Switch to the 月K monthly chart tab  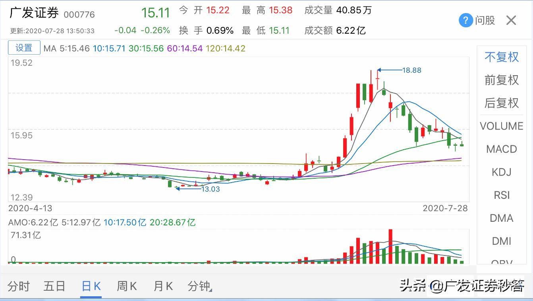(162, 286)
